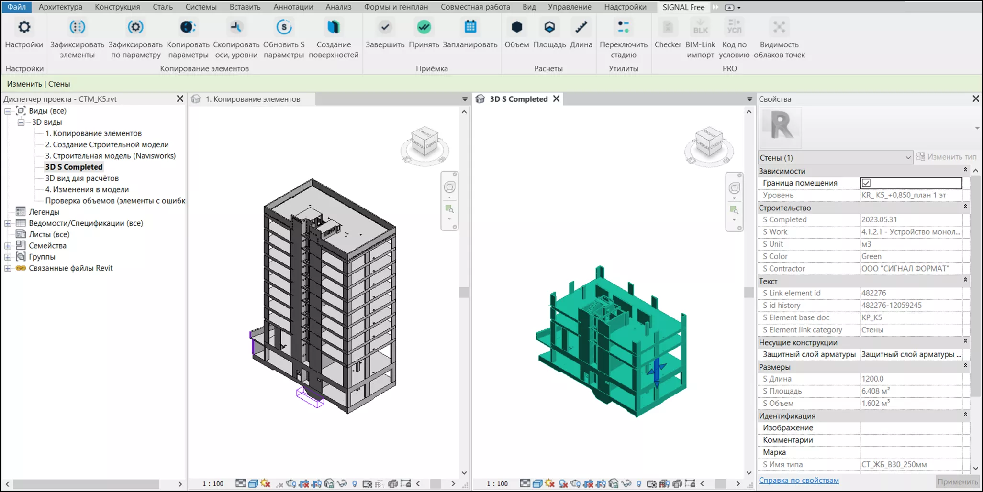
Task: Collapse the Виды (все) tree node
Action: click(8, 111)
